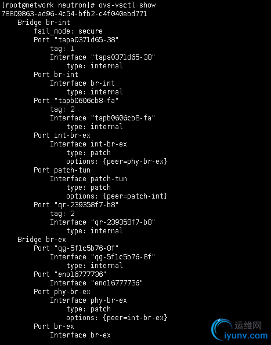This screenshot has height=345, width=271.
Task: Click Port patch-tun line
Action: [x=62, y=170]
